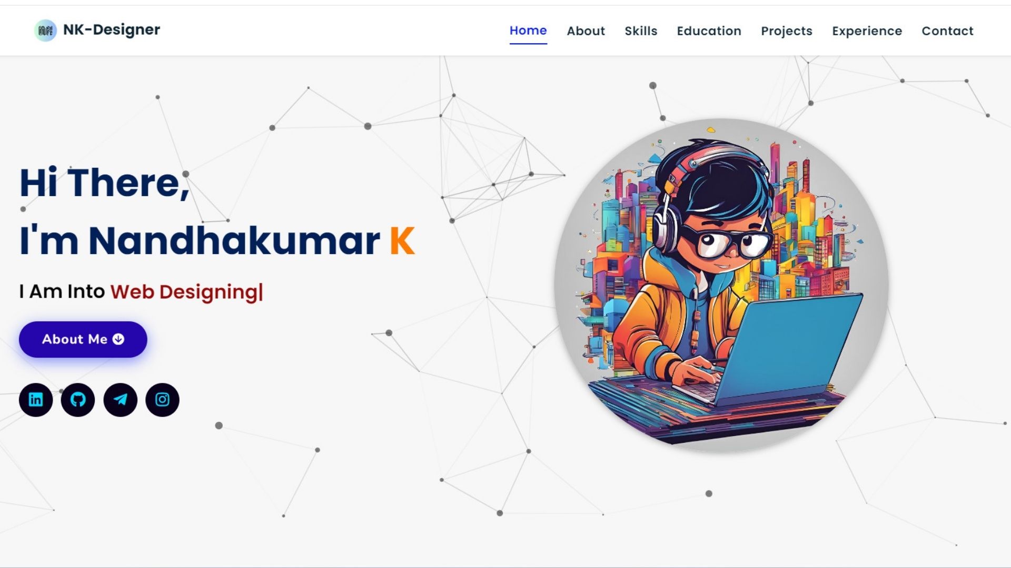The height and width of the screenshot is (568, 1011).
Task: Open the Telegram icon link
Action: click(x=120, y=400)
